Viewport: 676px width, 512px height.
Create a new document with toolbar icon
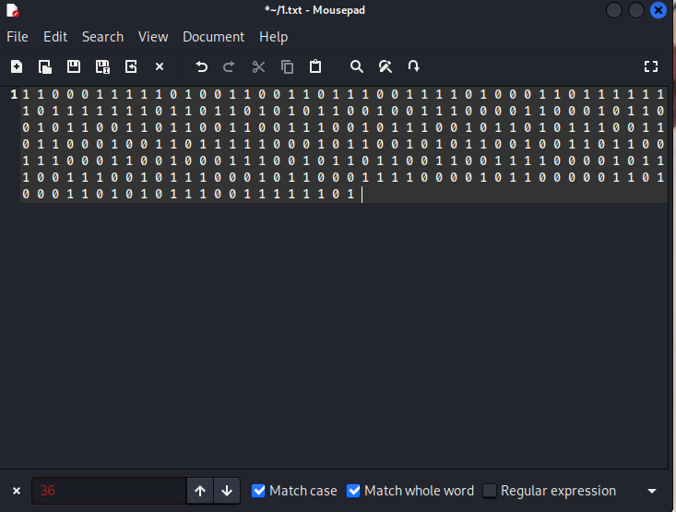point(17,66)
